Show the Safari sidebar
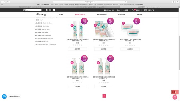Viewport: 180px width, 101px height. point(8,2)
